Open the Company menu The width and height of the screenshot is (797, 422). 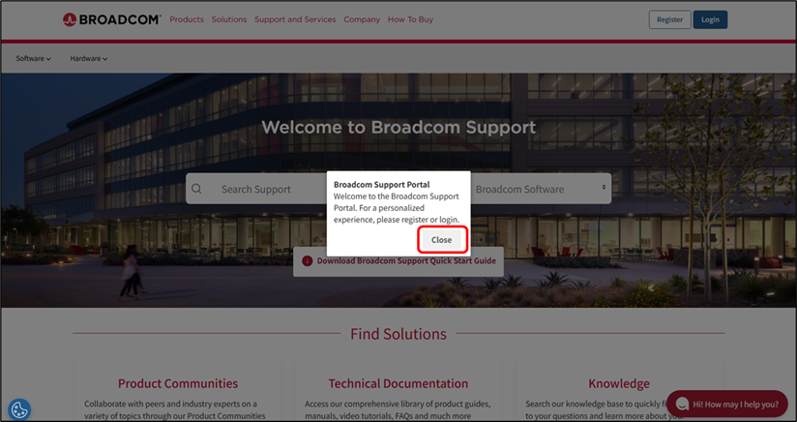[x=362, y=19]
